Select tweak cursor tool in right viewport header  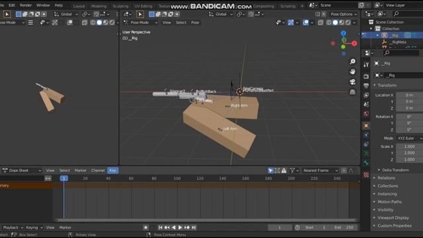139,14
